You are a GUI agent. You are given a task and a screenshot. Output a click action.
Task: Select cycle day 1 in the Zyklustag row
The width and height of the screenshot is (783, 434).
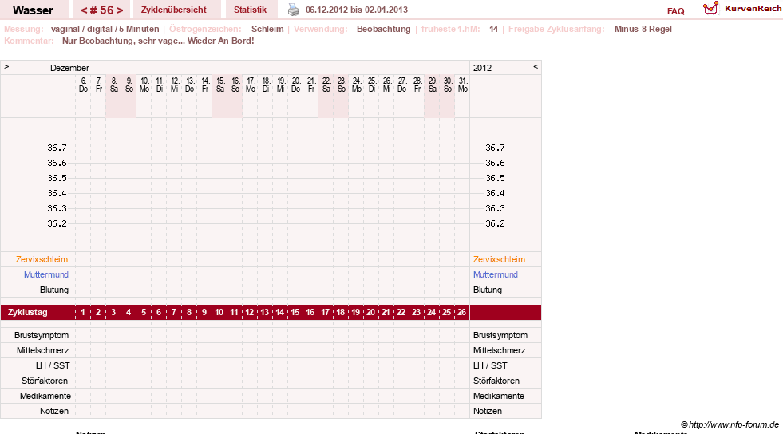83,312
